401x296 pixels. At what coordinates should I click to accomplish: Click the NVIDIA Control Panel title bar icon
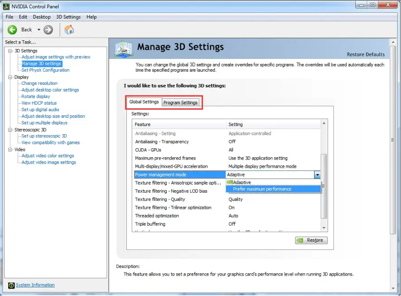(x=5, y=6)
